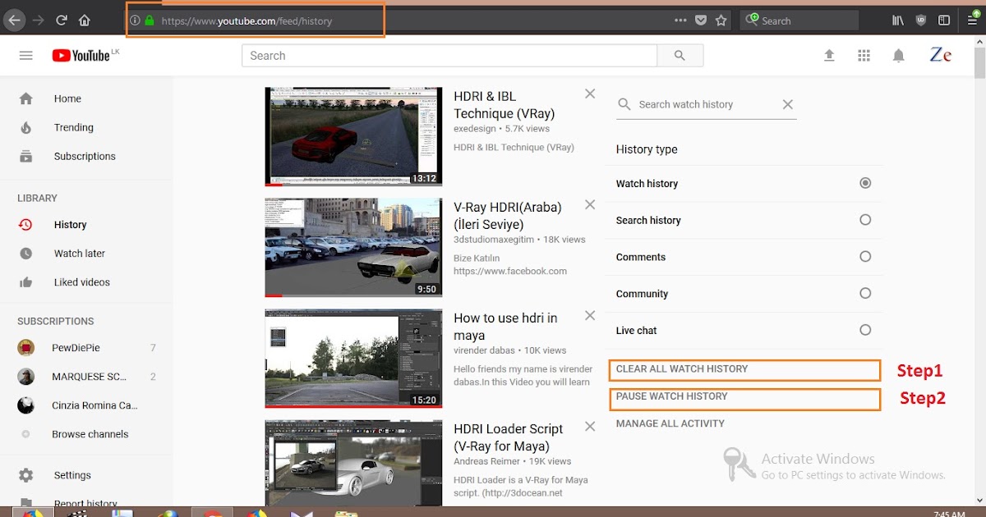The width and height of the screenshot is (986, 517).
Task: Open Subscriptions from the sidebar
Action: [85, 156]
